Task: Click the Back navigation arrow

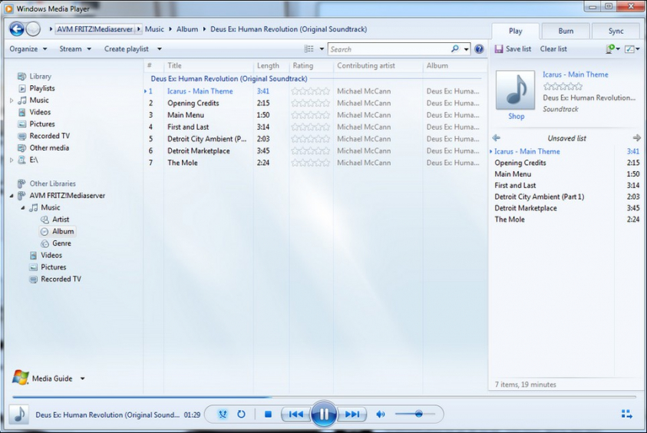Action: click(16, 29)
